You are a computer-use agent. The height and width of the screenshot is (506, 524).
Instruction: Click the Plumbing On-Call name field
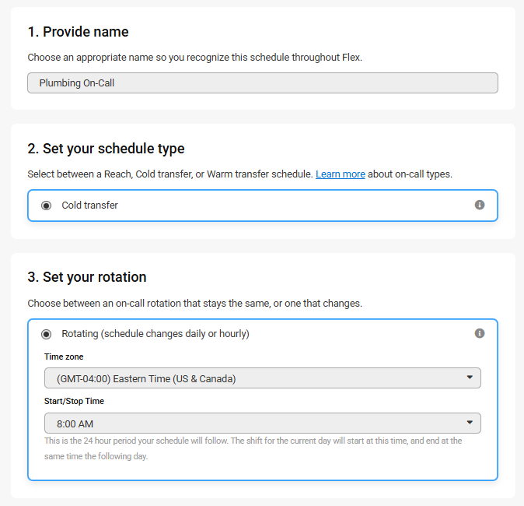pyautogui.click(x=262, y=83)
